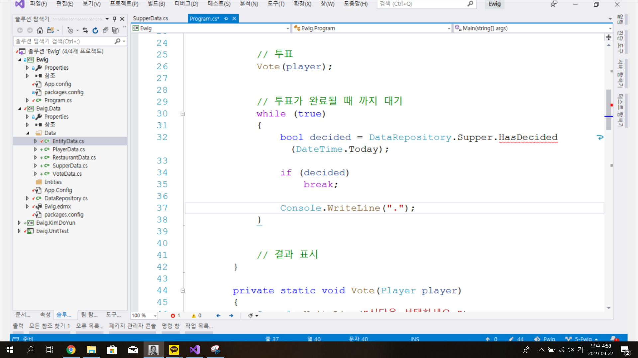The width and height of the screenshot is (638, 358).
Task: Click the 5-Ewig branch in the status bar
Action: point(583,339)
